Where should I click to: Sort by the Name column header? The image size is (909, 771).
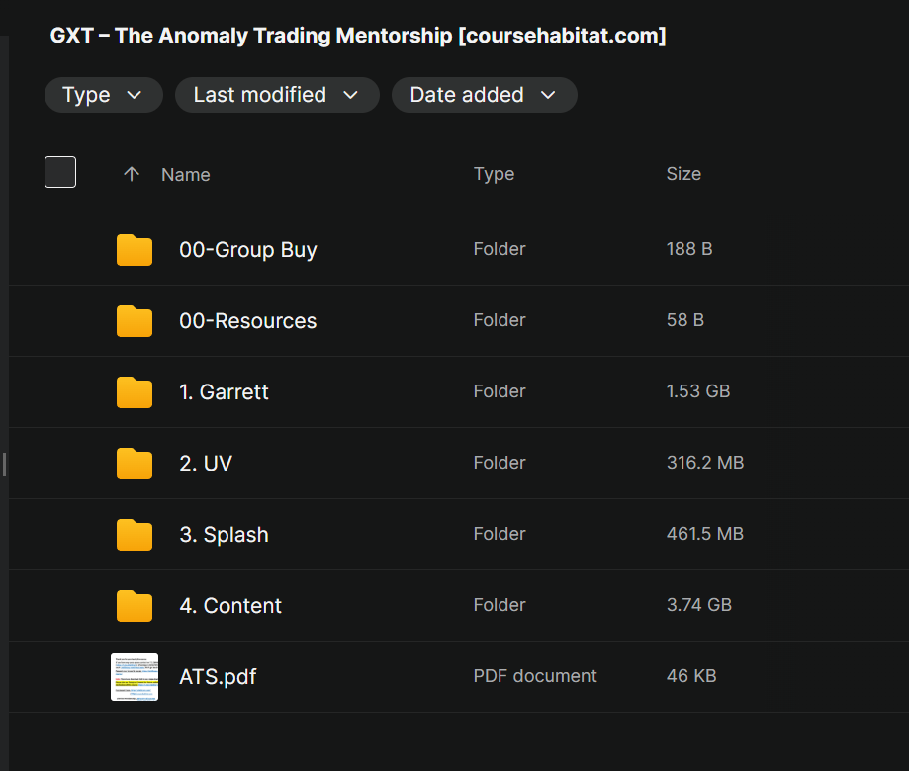186,174
